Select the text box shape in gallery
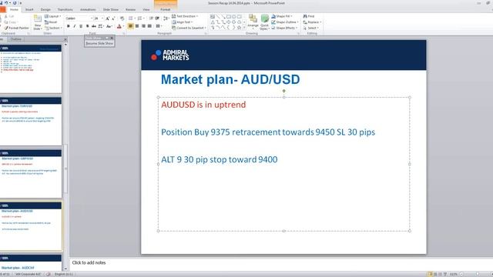The width and height of the screenshot is (493, 277). (213, 16)
